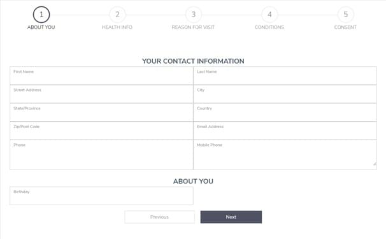The width and height of the screenshot is (386, 239).
Task: Focus the Phone input box
Action: coord(101,155)
